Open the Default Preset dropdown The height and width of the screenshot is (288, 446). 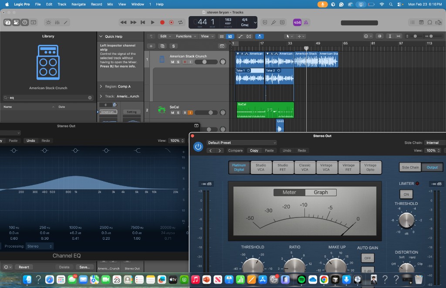242,143
